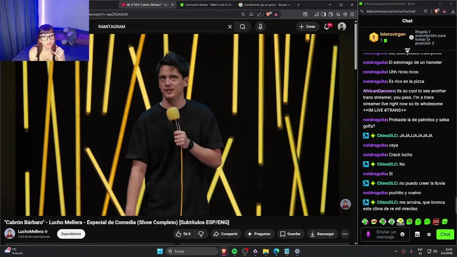Clear the YouTube search field text
Screen dimensions: 457x257
230,27
